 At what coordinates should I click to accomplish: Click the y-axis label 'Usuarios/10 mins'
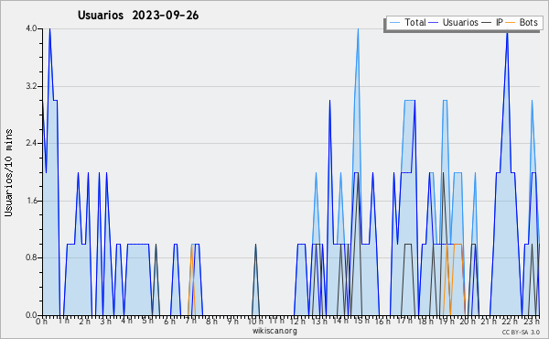pos(8,173)
